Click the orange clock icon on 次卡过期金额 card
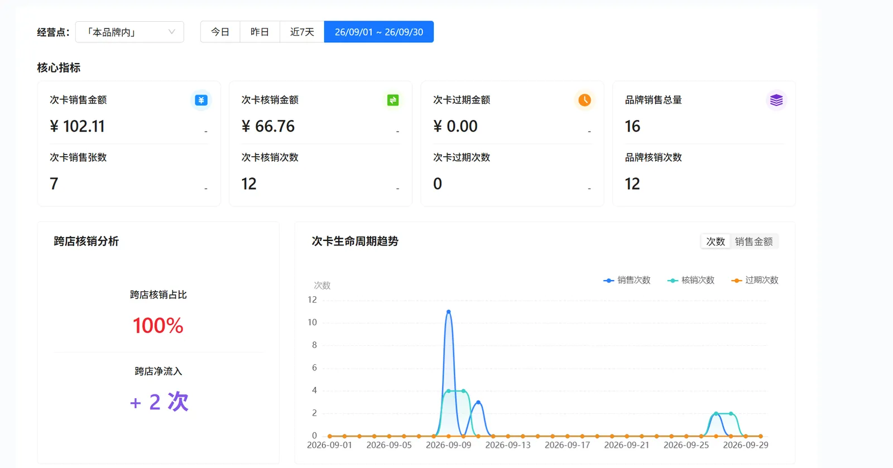This screenshot has width=893, height=468. pos(584,100)
